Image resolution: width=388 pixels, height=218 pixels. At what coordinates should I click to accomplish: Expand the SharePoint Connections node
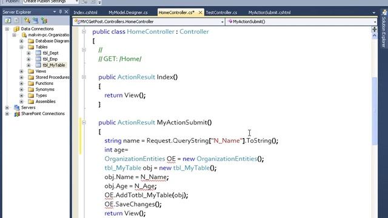7,114
